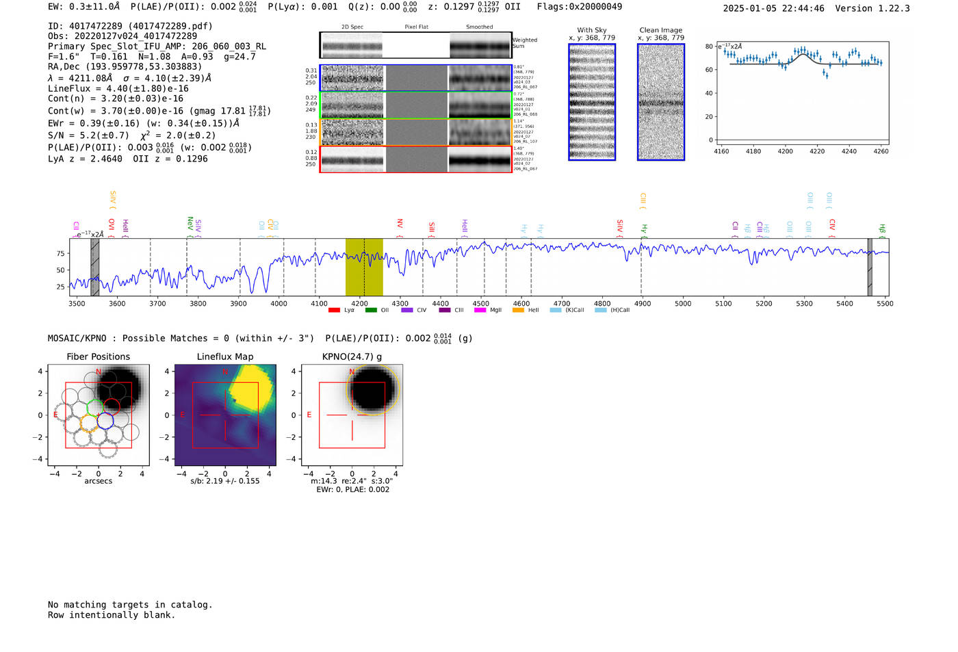Click the RA,Dec coordinates text
This screenshot has width=958, height=652.
[125, 67]
